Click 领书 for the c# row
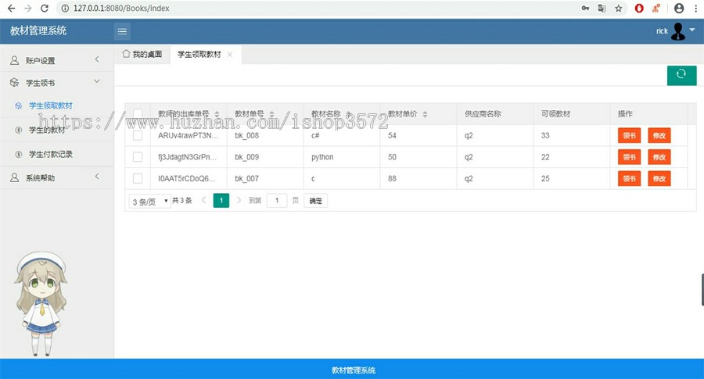704x379 pixels. tap(629, 135)
